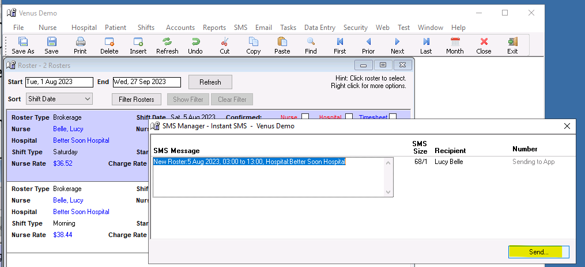Open the Test menu

[403, 28]
